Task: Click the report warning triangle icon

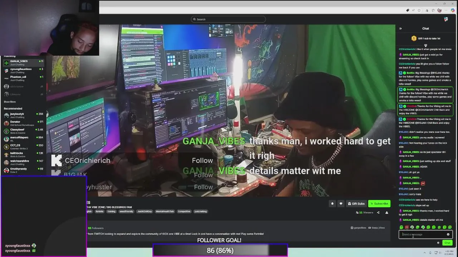Action: pyautogui.click(x=386, y=213)
